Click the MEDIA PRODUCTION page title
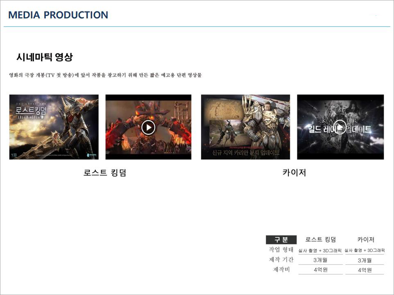Viewport: 394px width, 295px height. (58, 15)
